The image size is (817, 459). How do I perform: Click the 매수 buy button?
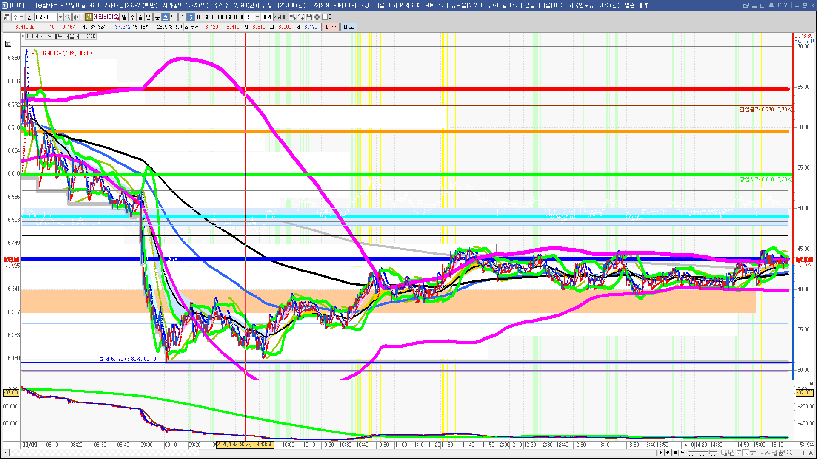coord(331,27)
